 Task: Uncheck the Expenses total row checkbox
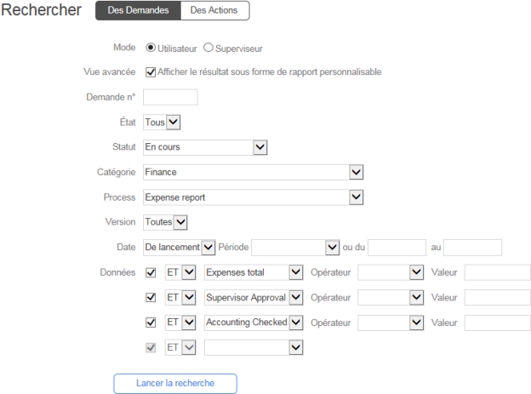151,273
